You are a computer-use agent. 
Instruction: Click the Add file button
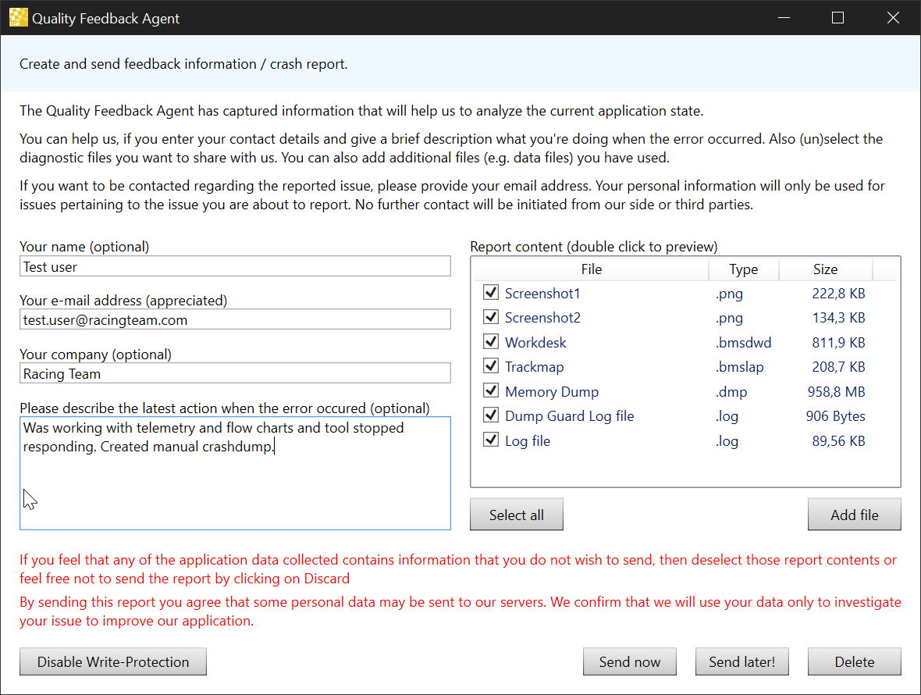[x=854, y=515]
